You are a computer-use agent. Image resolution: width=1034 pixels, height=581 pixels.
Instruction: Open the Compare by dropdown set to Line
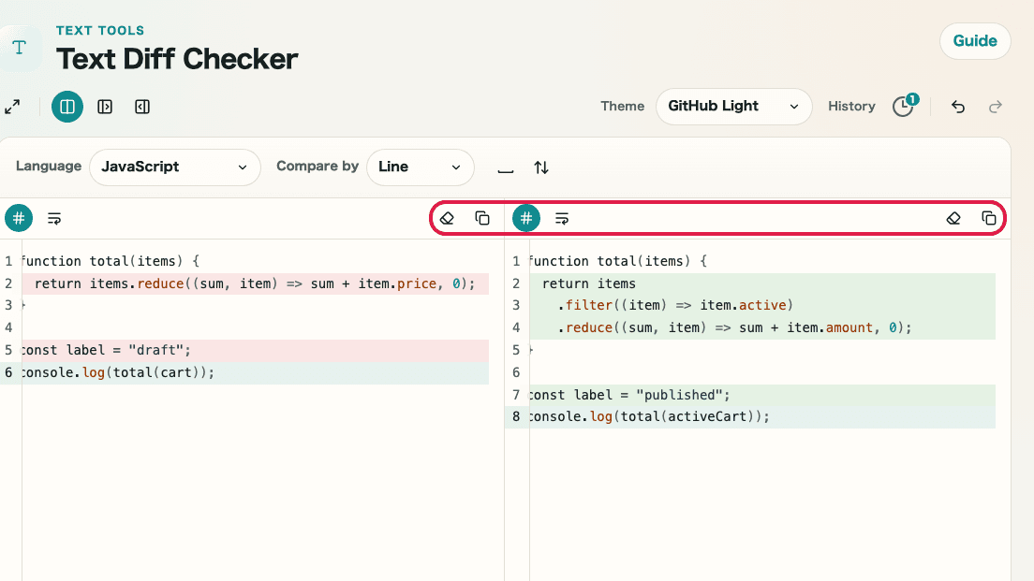point(420,167)
